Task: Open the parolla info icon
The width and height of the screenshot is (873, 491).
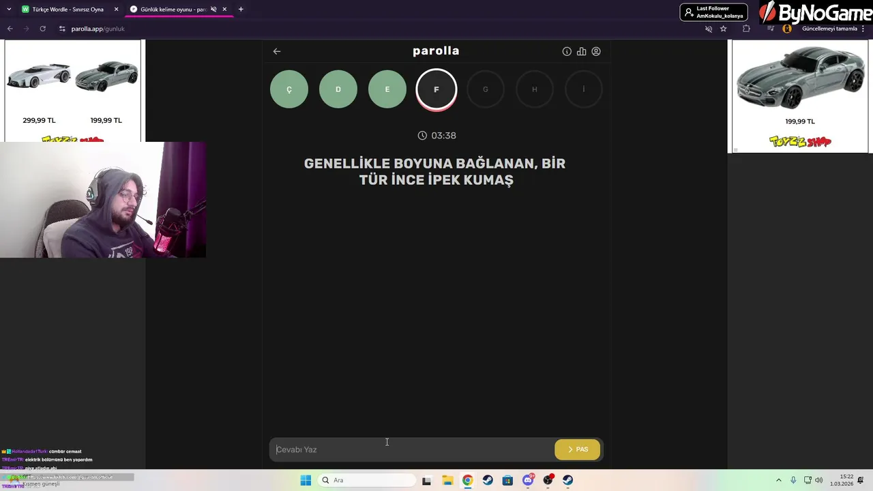Action: (x=567, y=51)
